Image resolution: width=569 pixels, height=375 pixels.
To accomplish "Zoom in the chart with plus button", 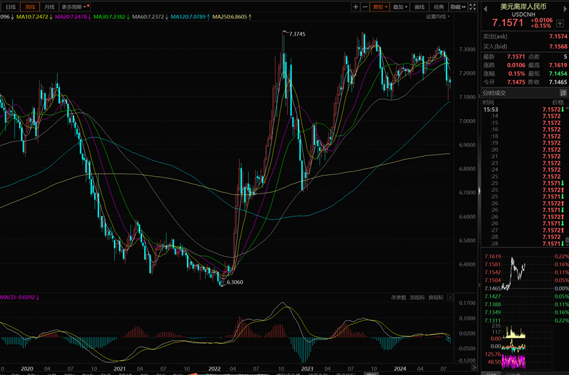I will pyautogui.click(x=356, y=7).
